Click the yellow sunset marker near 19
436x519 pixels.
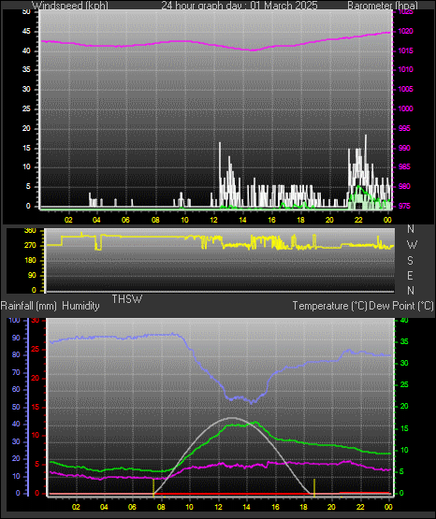point(314,487)
